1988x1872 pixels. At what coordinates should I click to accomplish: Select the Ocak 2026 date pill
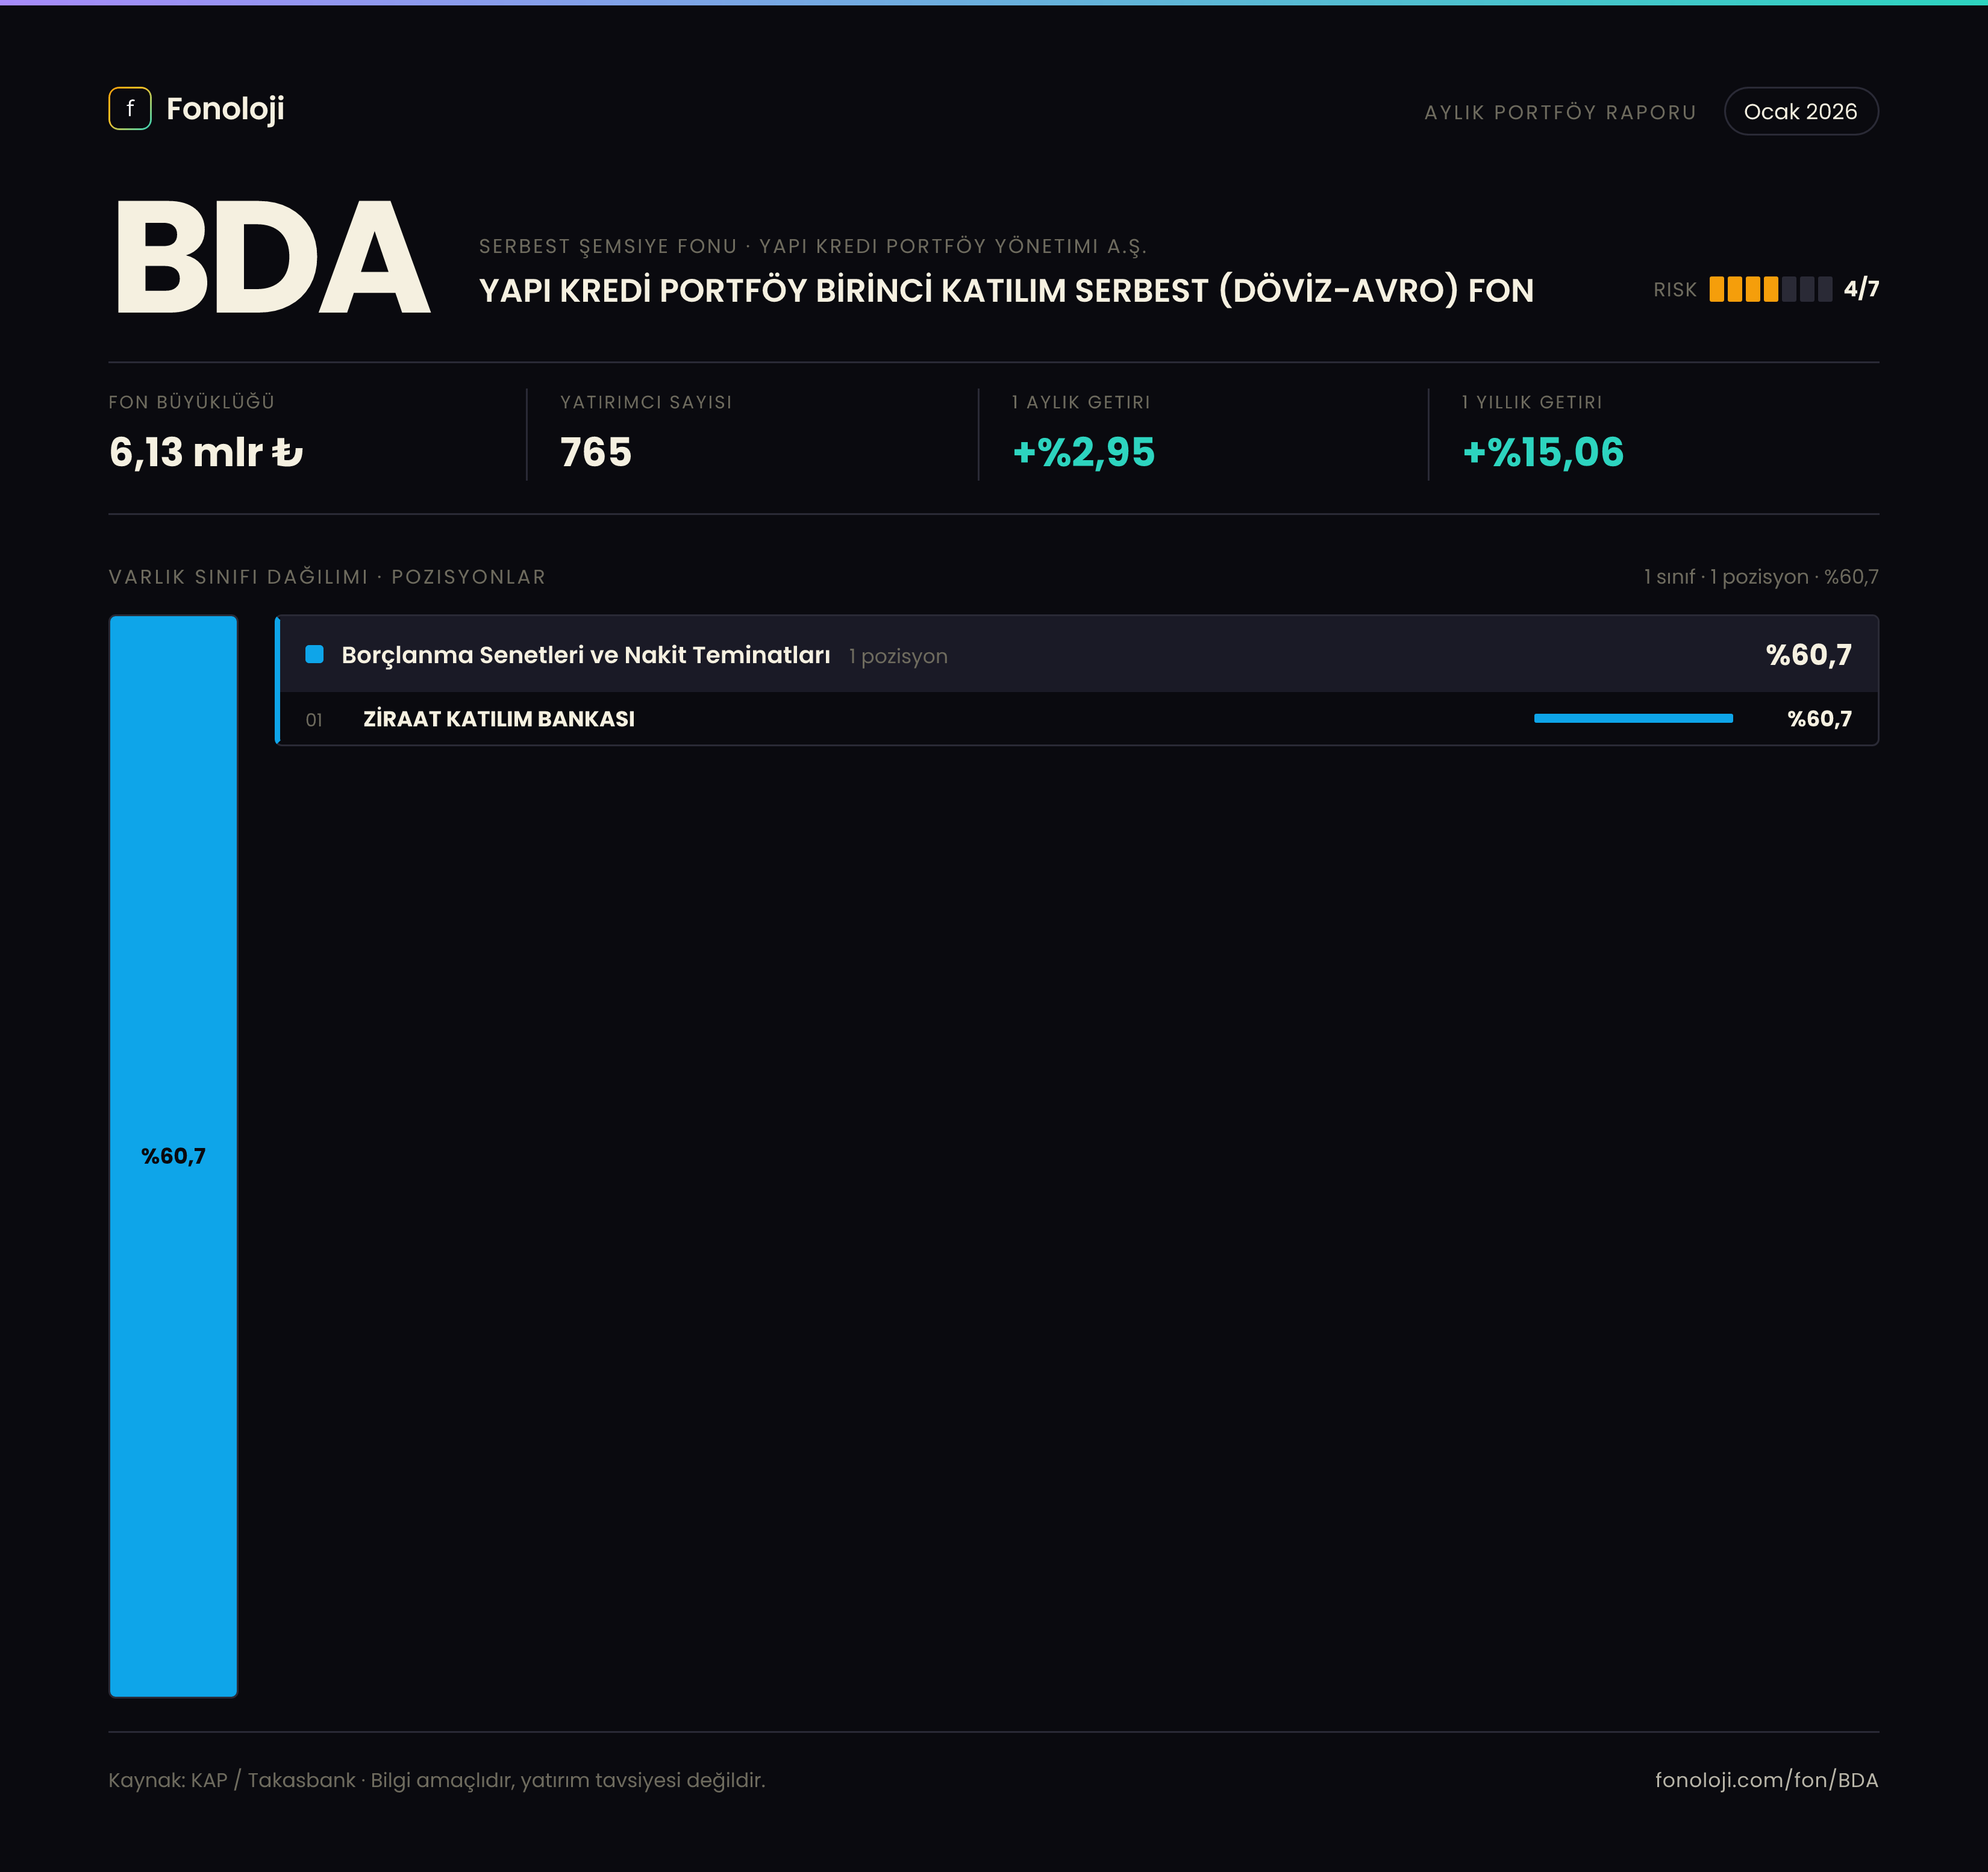[x=1800, y=111]
